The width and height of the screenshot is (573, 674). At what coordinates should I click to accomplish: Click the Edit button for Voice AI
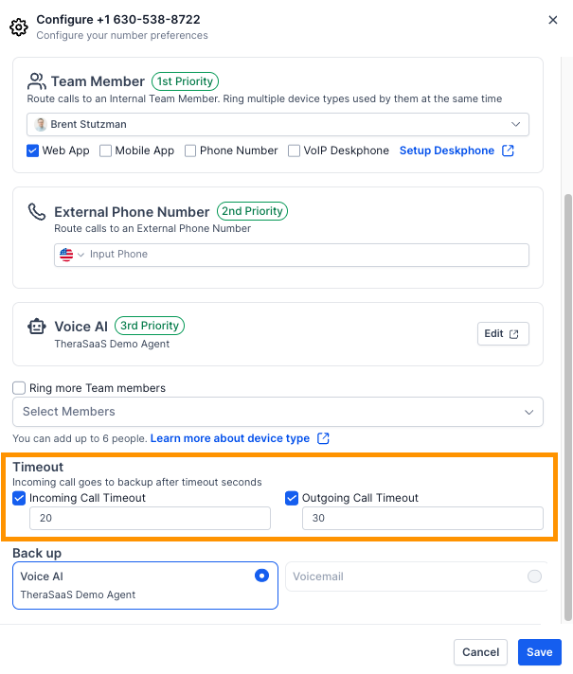point(503,334)
